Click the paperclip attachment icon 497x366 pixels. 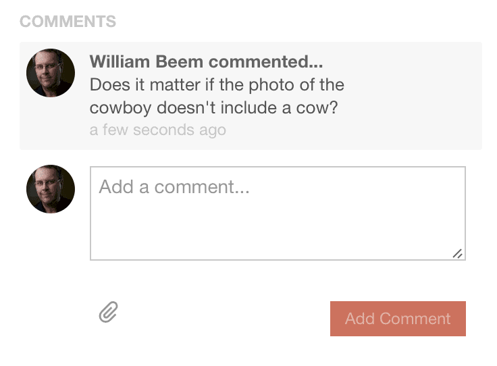(109, 312)
